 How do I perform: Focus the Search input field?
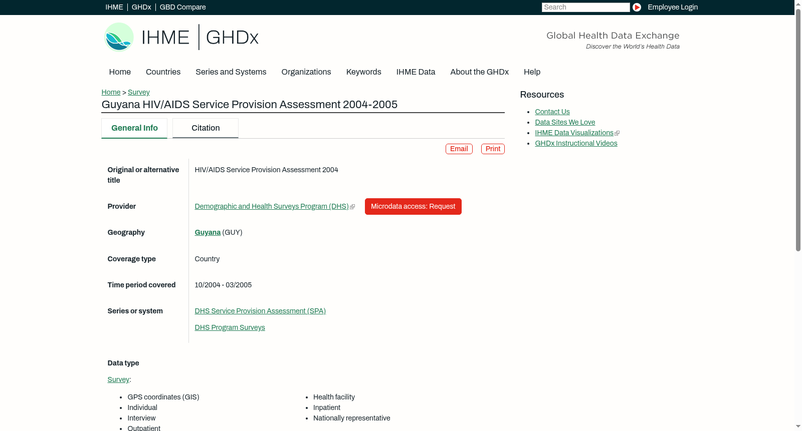pyautogui.click(x=585, y=7)
